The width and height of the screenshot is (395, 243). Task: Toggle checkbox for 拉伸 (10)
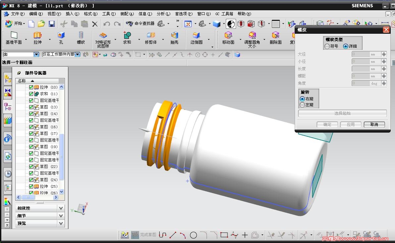tap(31, 87)
